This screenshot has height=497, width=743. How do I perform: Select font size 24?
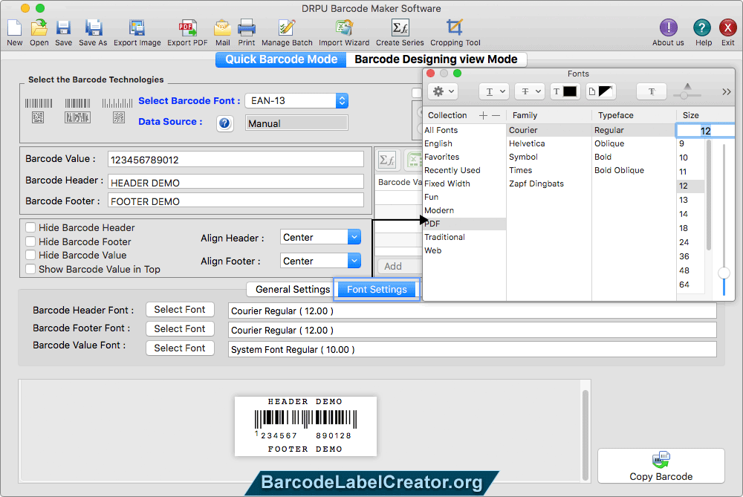(x=684, y=242)
